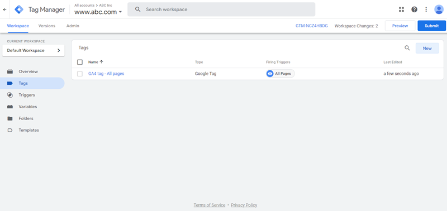Click the back arrow icon
This screenshot has width=447, height=211.
tap(4, 9)
